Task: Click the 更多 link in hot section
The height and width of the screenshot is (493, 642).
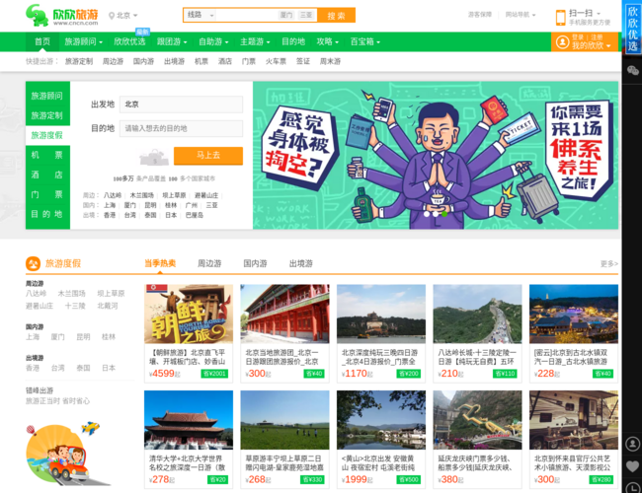Action: (x=608, y=264)
